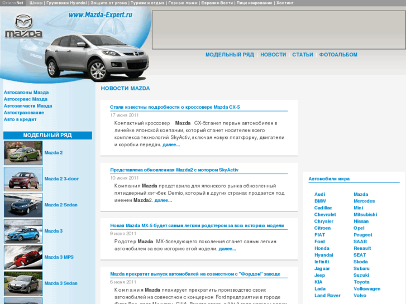The image size is (406, 304).
Task: Open Автозапчасти Мазда sidebar link
Action: pyautogui.click(x=28, y=106)
